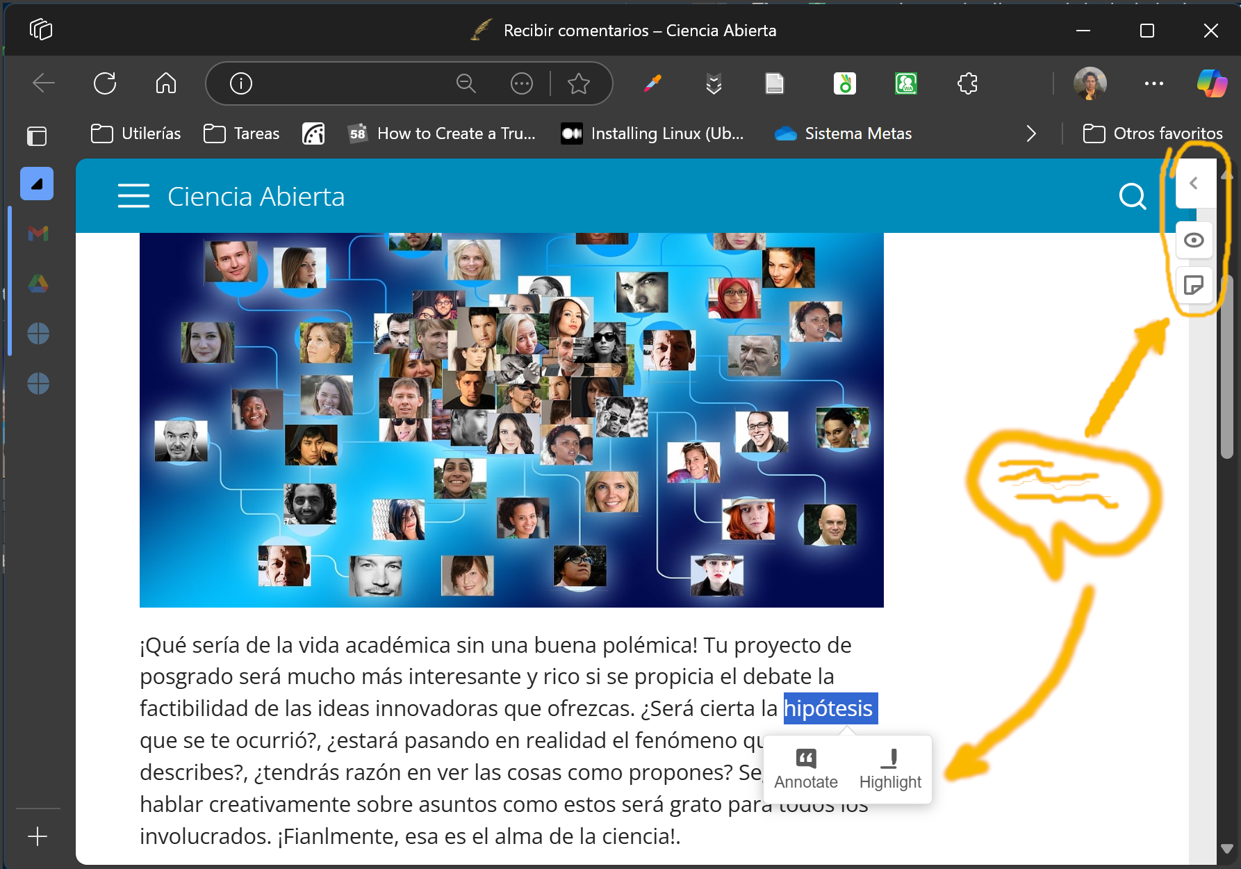Click the Annotate button in popup

tap(805, 769)
